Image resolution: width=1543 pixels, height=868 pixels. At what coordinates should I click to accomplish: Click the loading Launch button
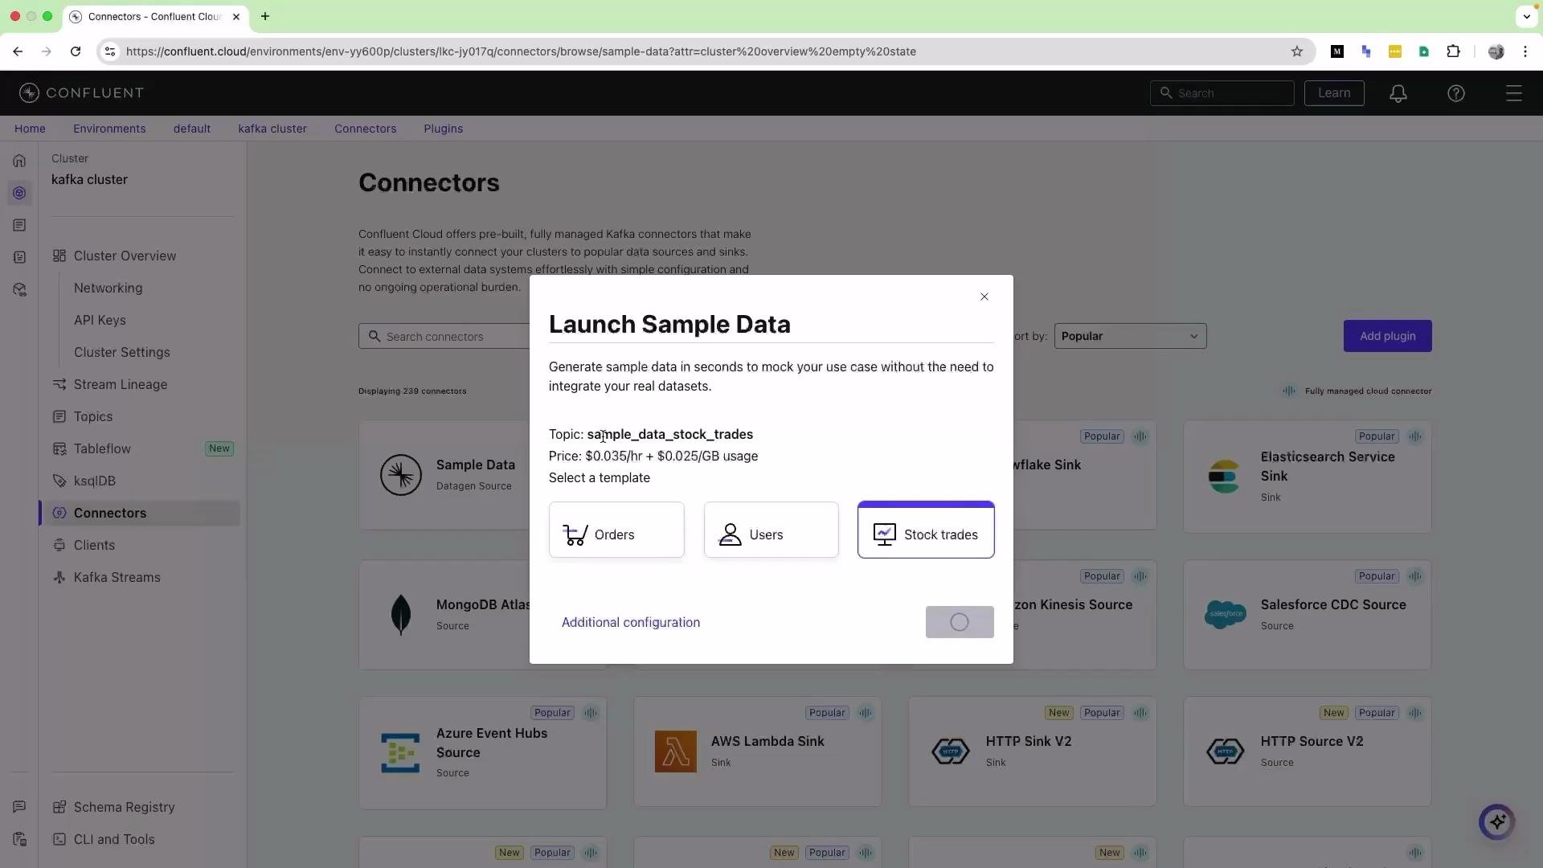pyautogui.click(x=960, y=622)
